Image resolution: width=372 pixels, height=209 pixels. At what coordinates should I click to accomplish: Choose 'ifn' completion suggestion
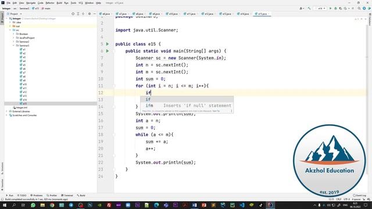(x=187, y=106)
